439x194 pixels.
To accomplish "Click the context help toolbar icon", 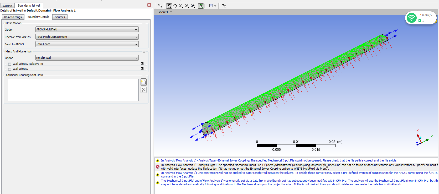I will [x=224, y=6].
